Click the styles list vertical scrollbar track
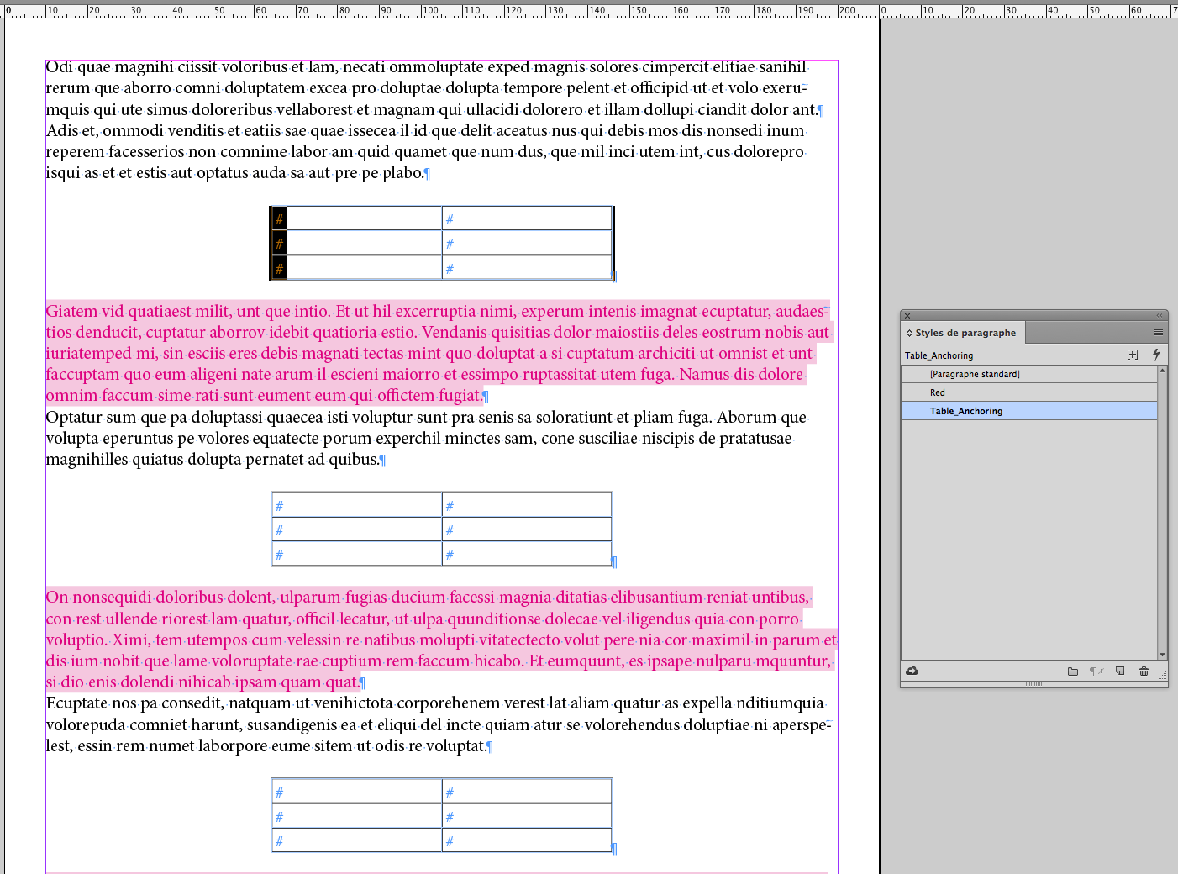The image size is (1178, 874). pos(1162,513)
